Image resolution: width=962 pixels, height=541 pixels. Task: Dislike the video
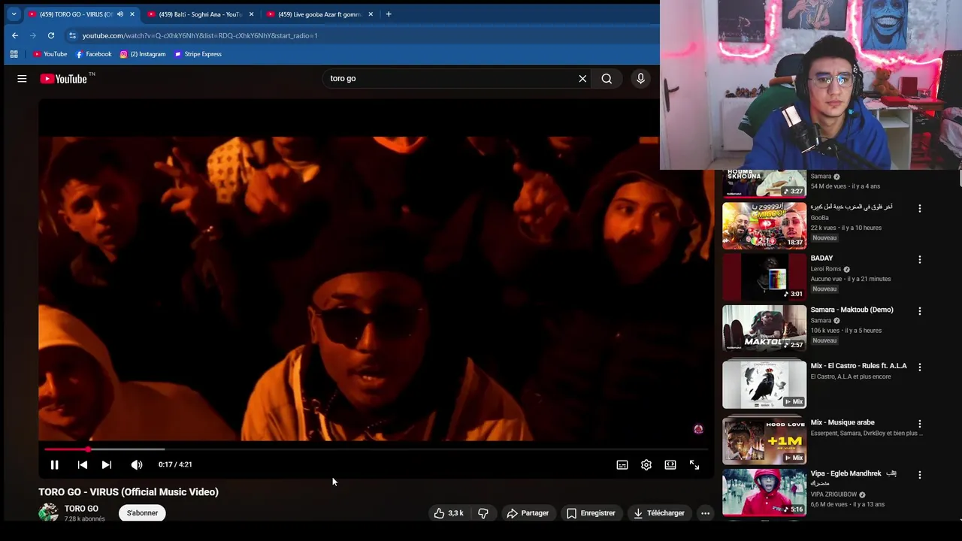coord(483,513)
